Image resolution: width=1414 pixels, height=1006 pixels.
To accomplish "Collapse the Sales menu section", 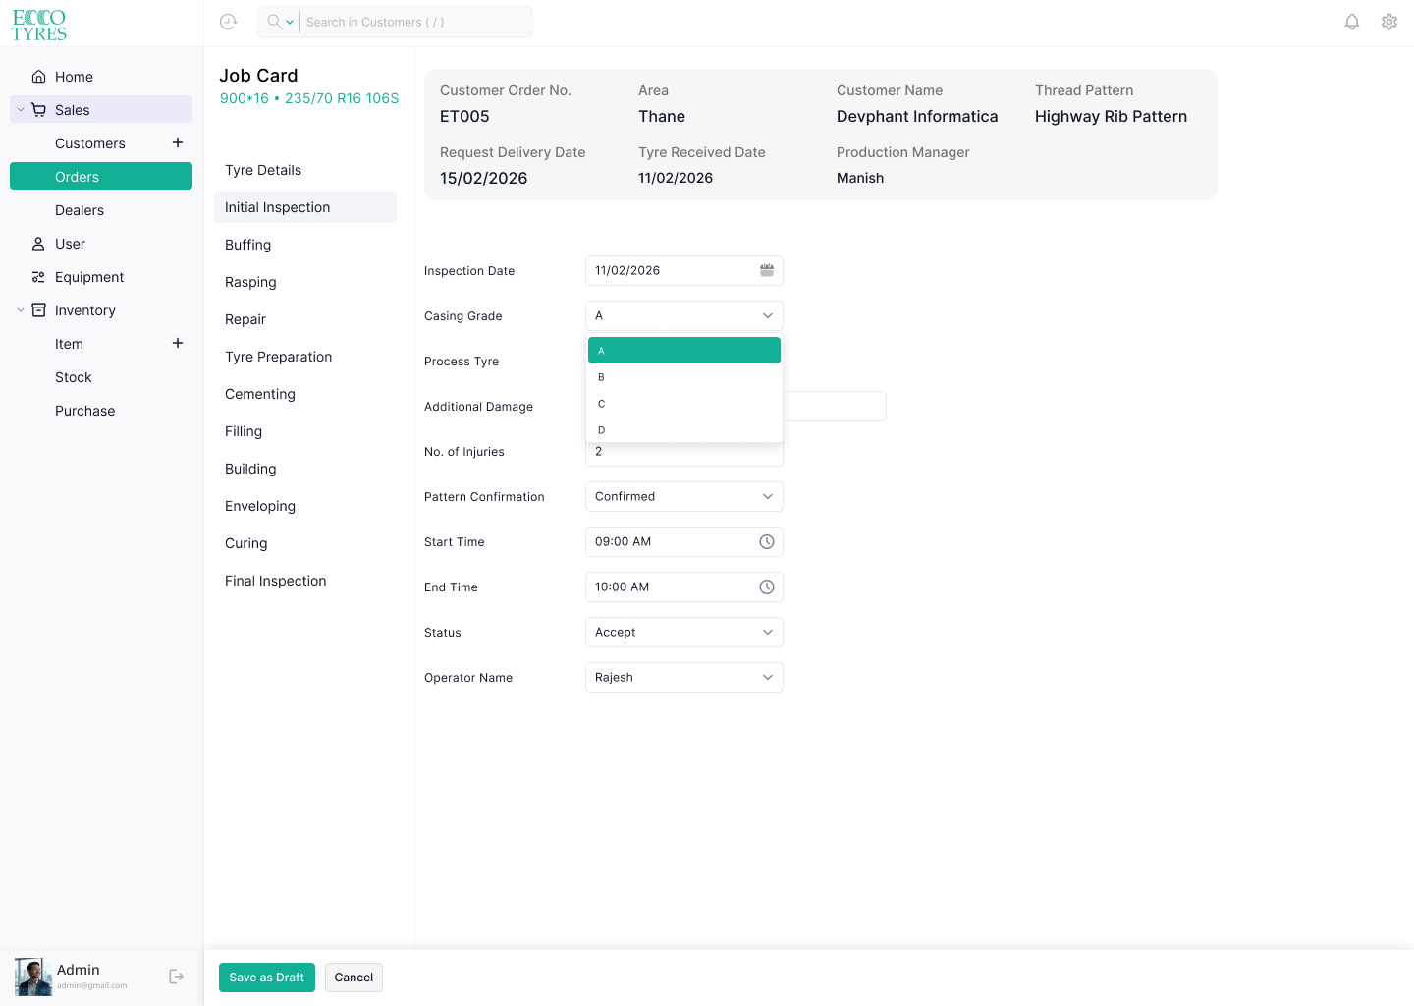I will click(x=21, y=110).
